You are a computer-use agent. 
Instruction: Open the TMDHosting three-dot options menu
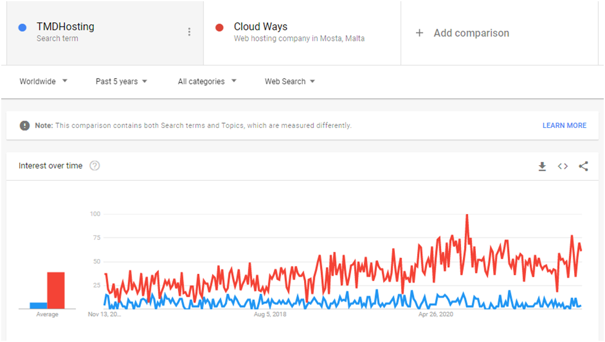pos(189,32)
